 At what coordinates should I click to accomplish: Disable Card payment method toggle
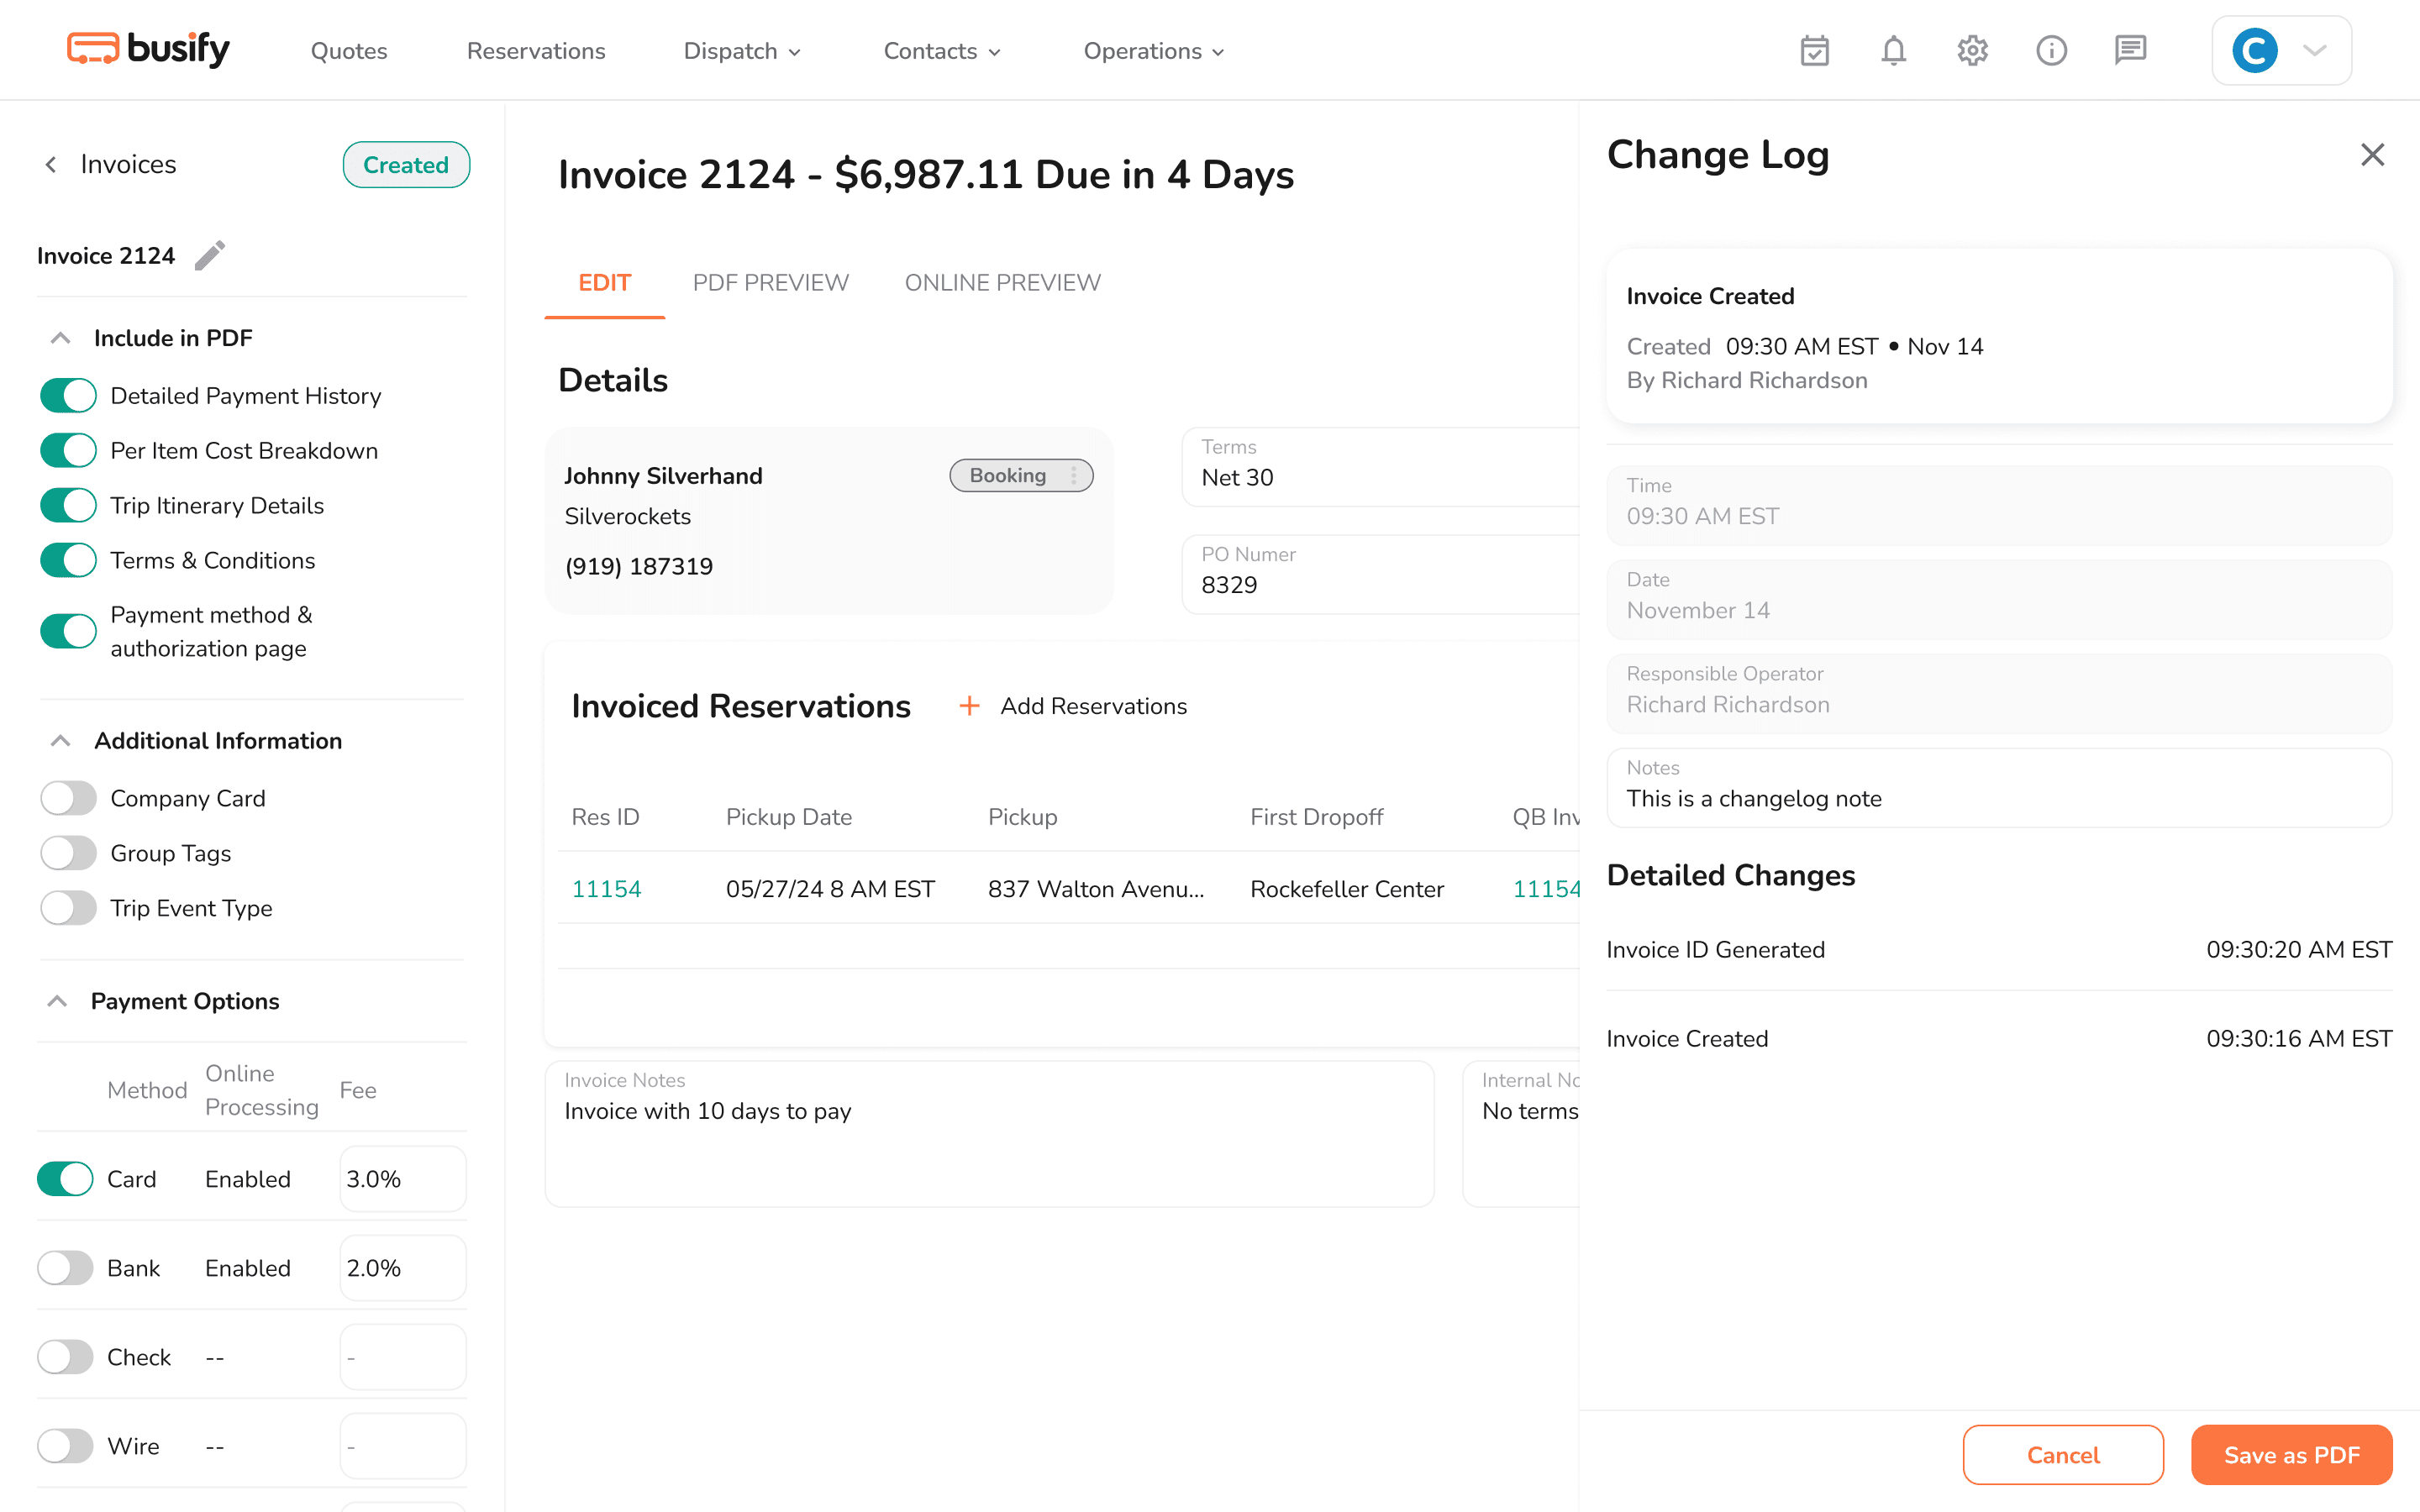point(65,1179)
